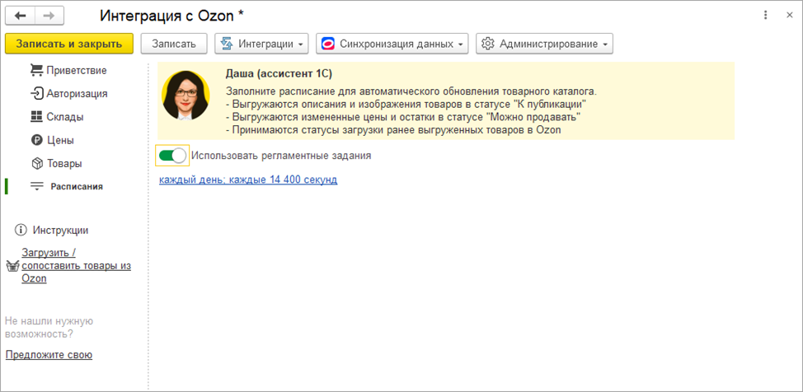Open the schedule link каждый день; каждые 14 400 секунд
The height and width of the screenshot is (392, 803).
248,179
